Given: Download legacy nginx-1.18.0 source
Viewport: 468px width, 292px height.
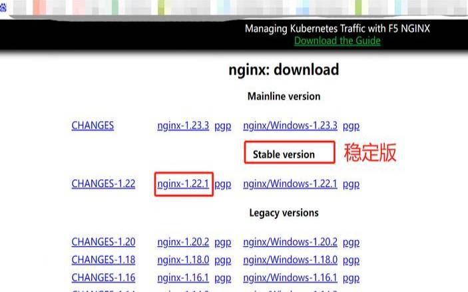Looking at the screenshot, I should click(183, 260).
